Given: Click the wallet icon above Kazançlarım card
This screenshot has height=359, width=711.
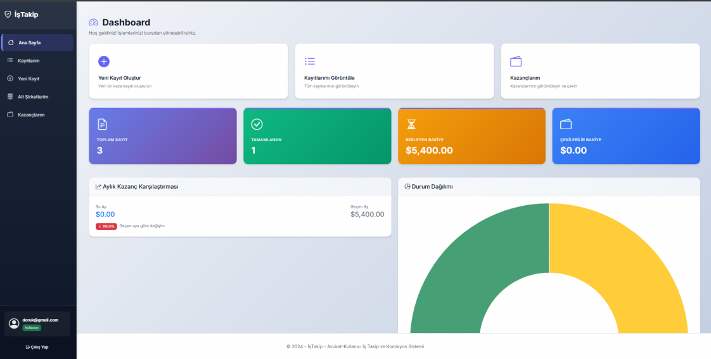Looking at the screenshot, I should (516, 61).
